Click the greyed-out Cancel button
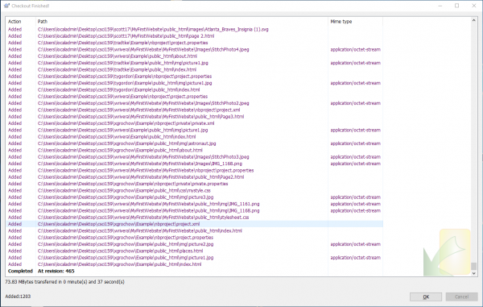The image size is (483, 307). 461,297
